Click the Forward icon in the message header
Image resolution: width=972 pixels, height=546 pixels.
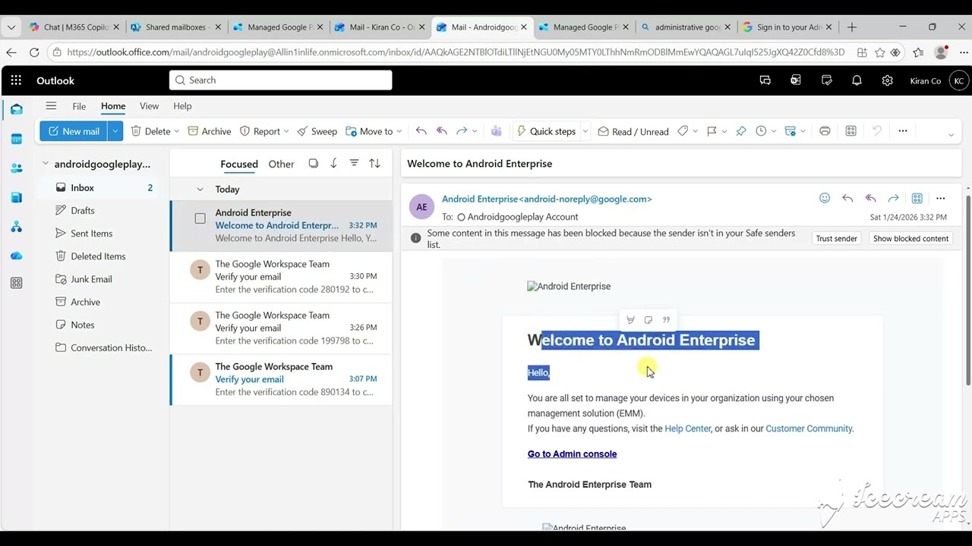[894, 199]
